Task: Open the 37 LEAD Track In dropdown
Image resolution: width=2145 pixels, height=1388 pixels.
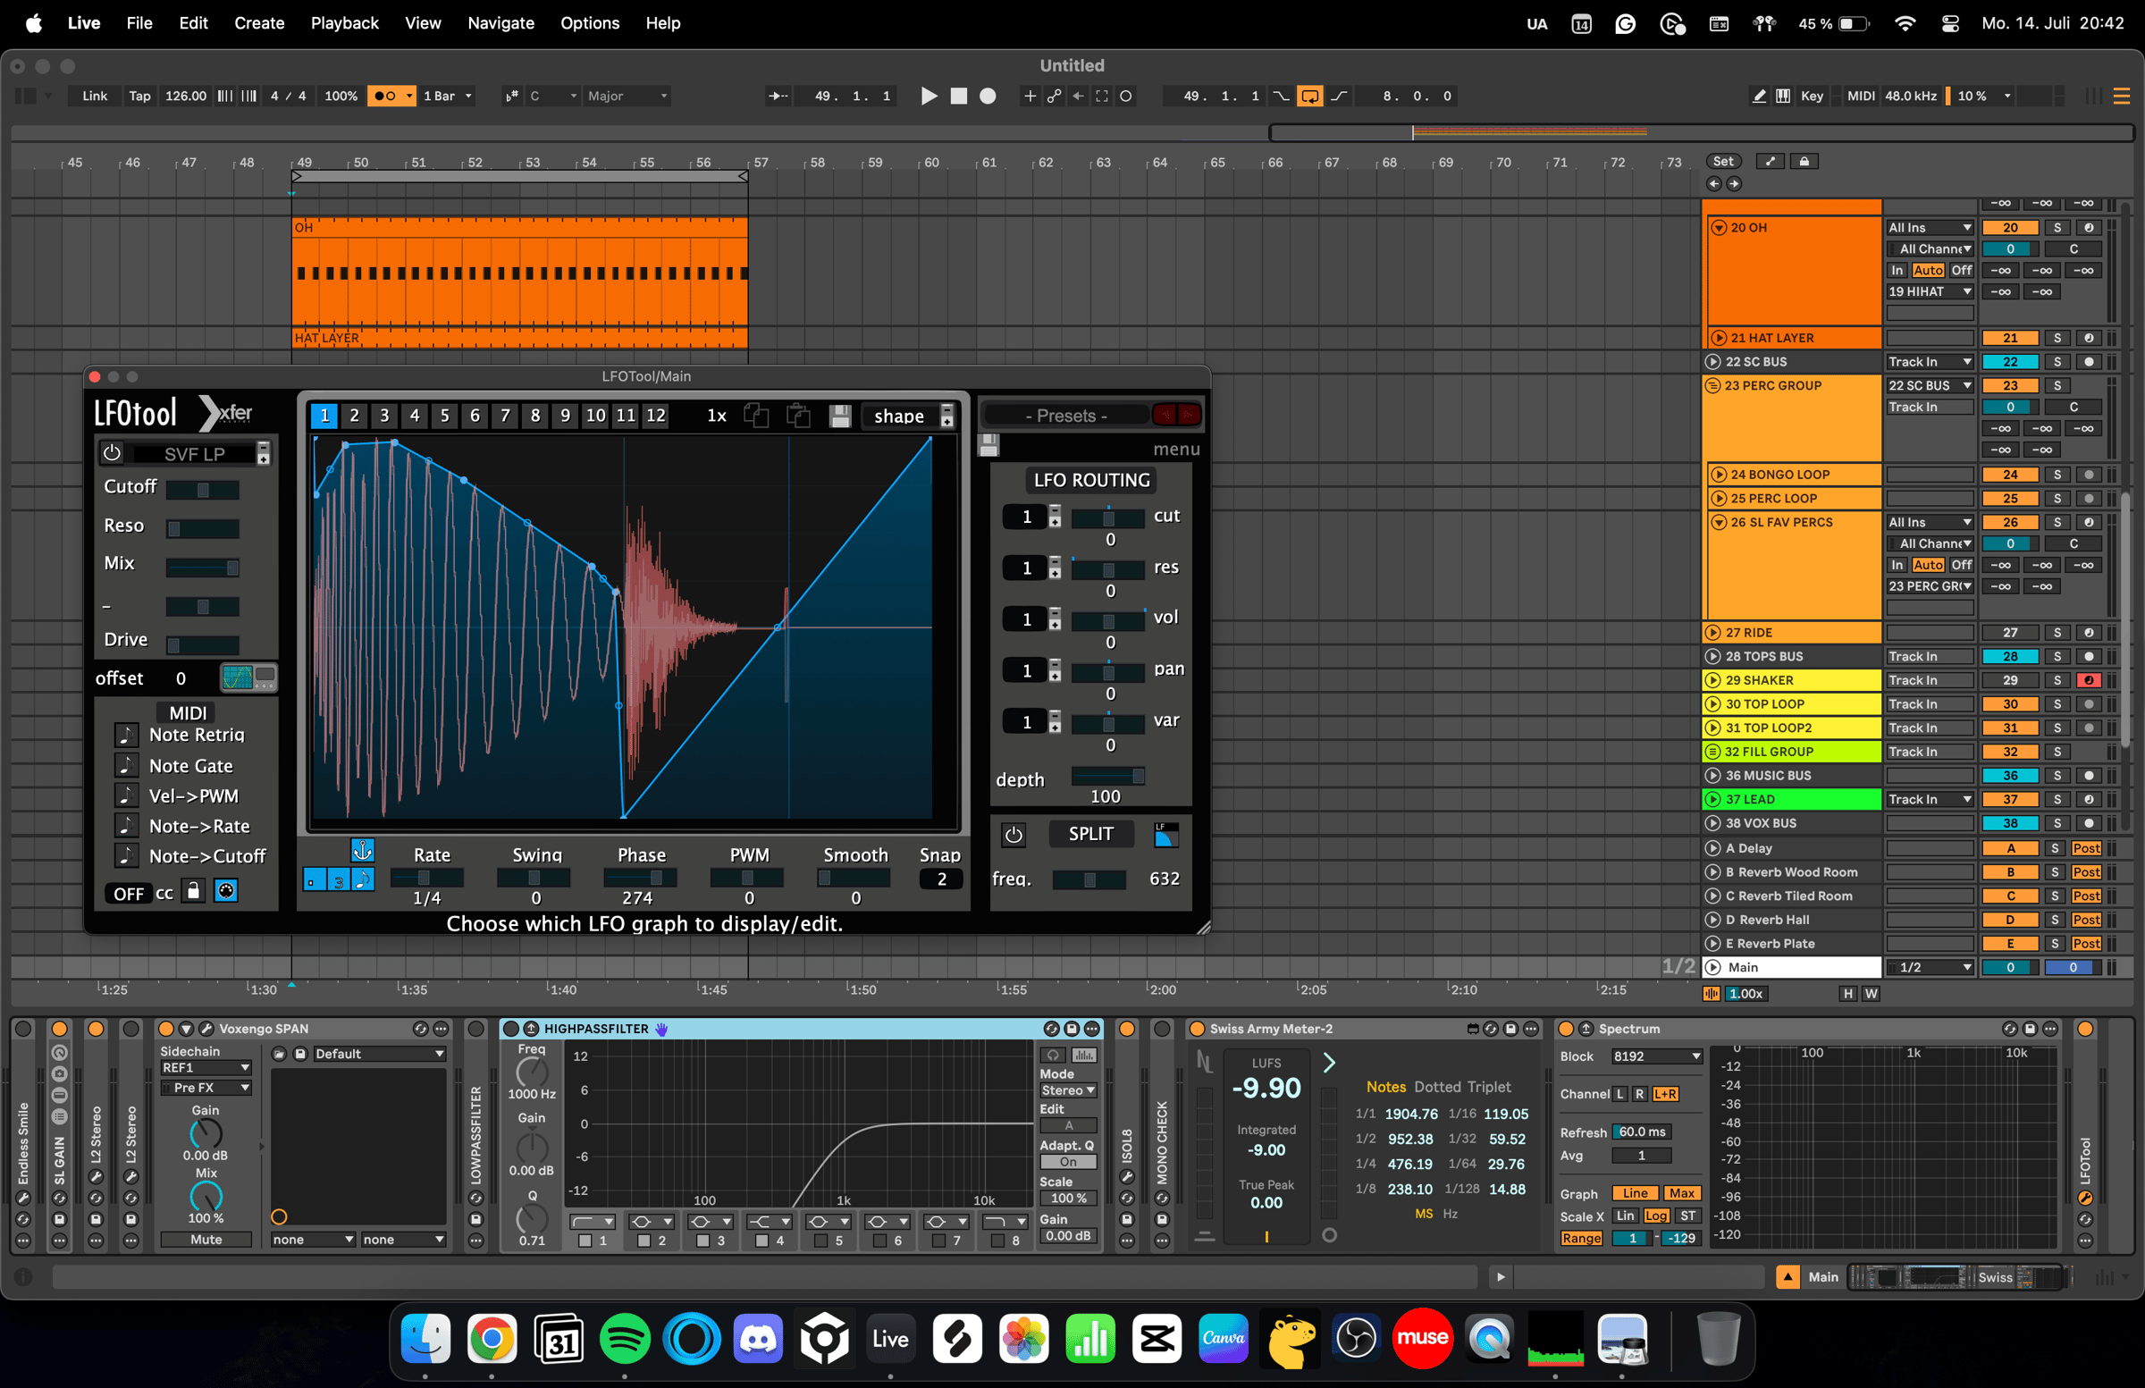Action: (x=1930, y=799)
